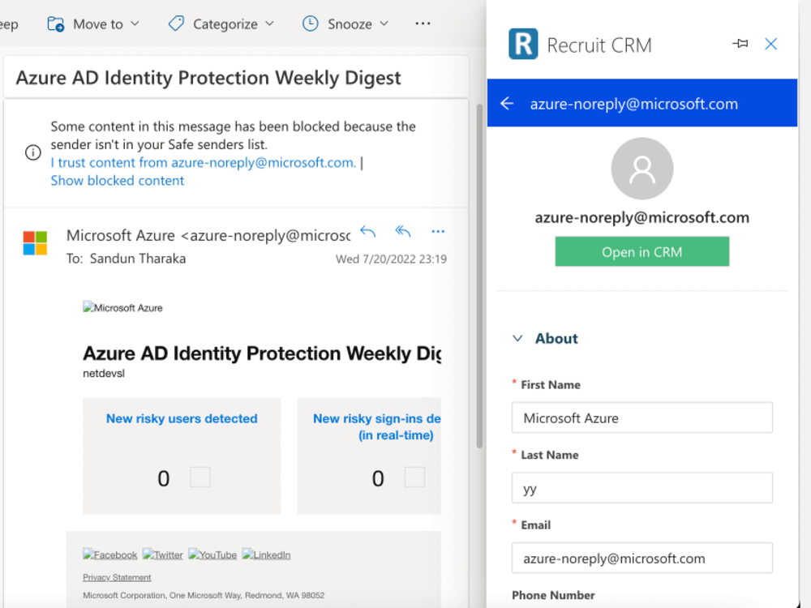The width and height of the screenshot is (811, 608).
Task: Click the Microsoft logo sender avatar
Action: coord(35,243)
